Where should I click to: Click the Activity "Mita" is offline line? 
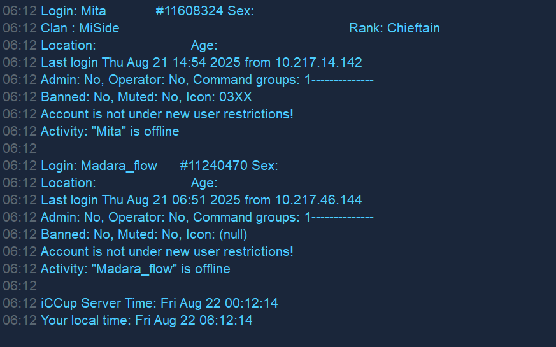[x=110, y=132]
